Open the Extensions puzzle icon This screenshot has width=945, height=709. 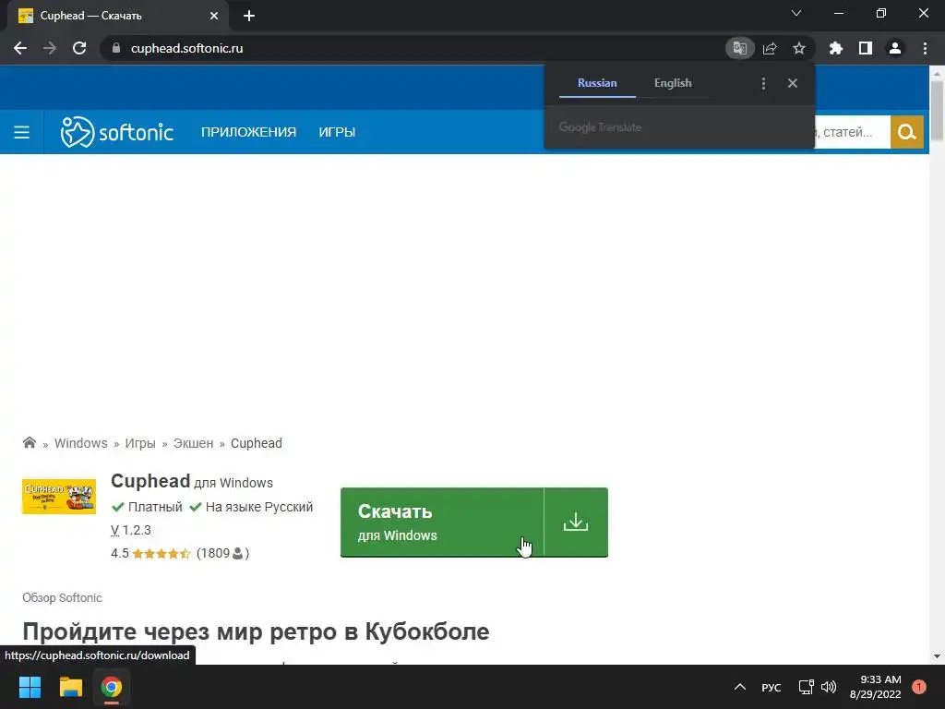(835, 48)
